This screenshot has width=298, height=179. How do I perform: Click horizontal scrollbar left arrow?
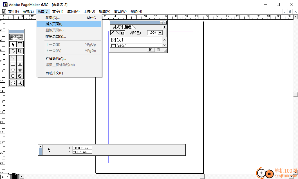[21, 176]
